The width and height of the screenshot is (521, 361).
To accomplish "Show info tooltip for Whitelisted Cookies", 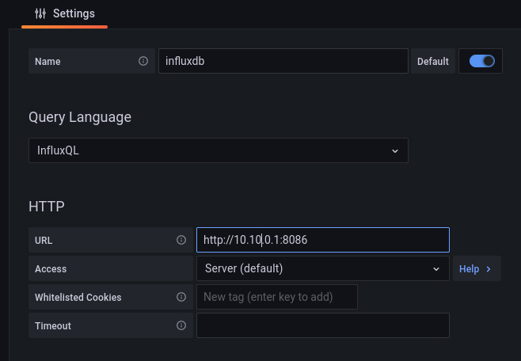I will coord(181,297).
